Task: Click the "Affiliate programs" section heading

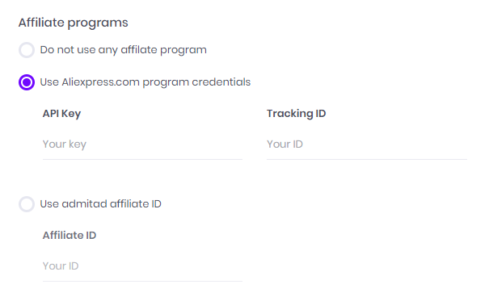Action: [x=74, y=23]
